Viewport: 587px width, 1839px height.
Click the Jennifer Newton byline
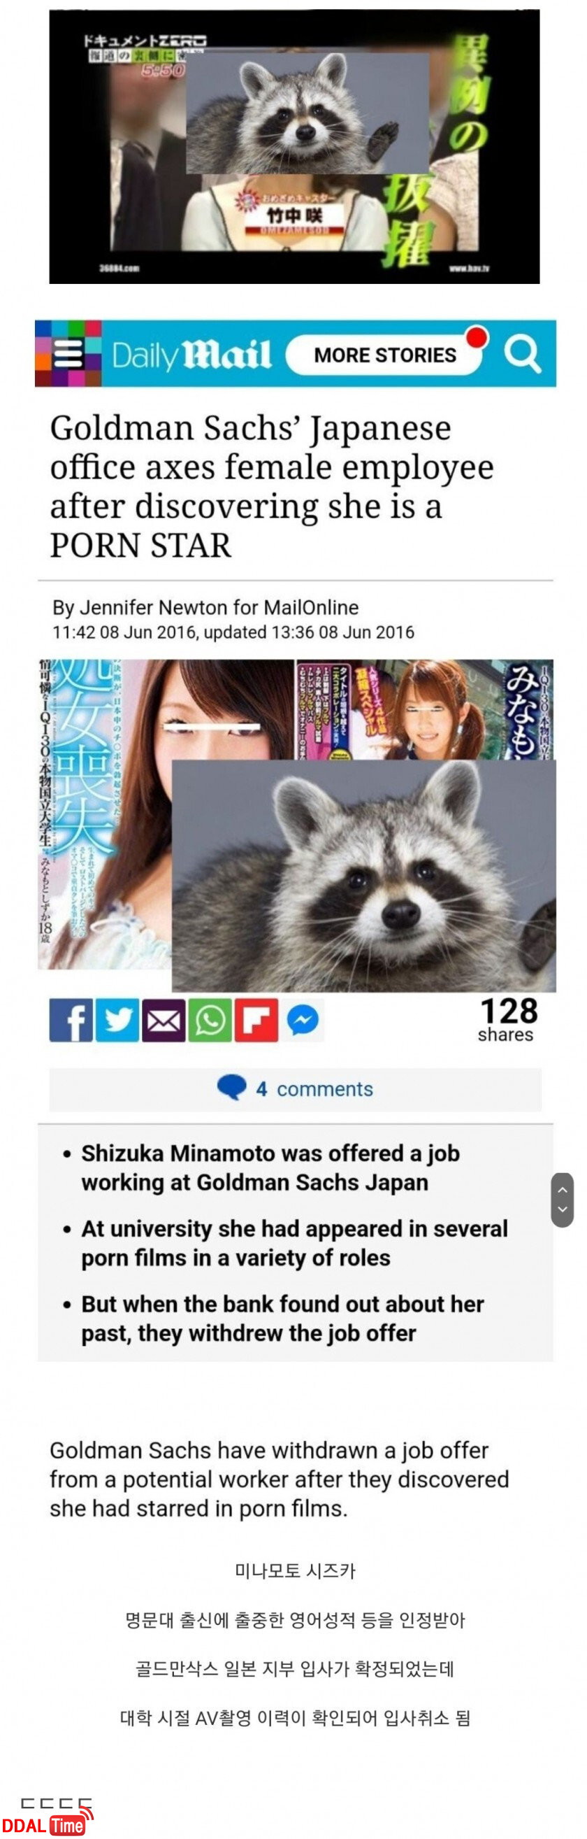point(205,608)
